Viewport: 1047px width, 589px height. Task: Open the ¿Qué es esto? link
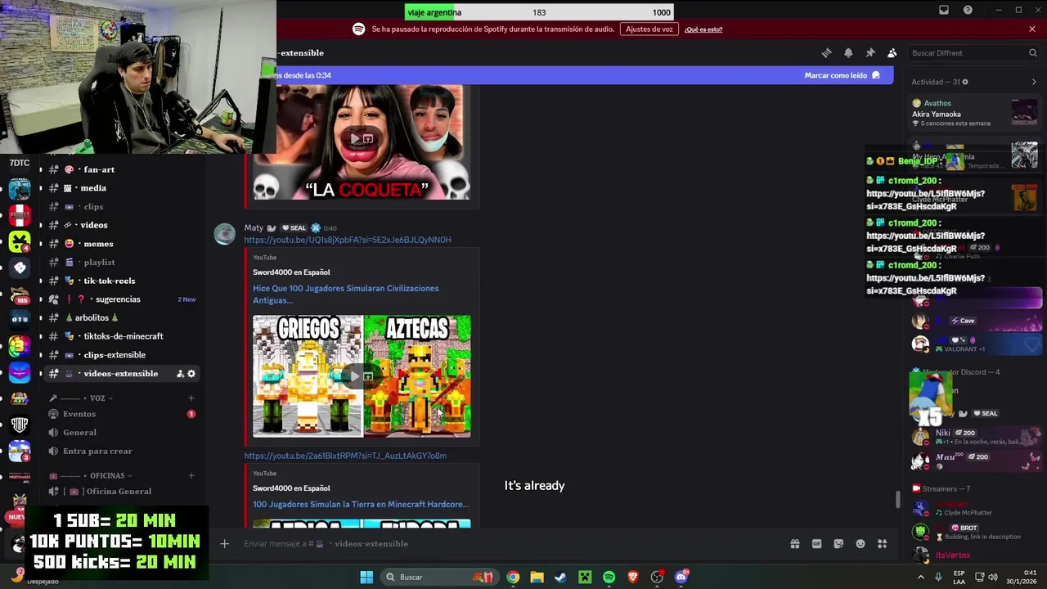pos(703,29)
